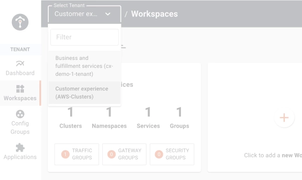Choose Business and fulfillment services tenant
This screenshot has width=302, height=180.
click(84, 66)
